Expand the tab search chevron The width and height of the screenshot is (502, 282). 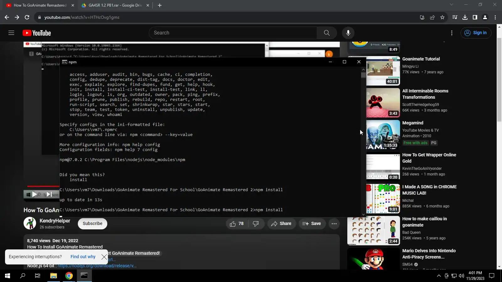click(x=451, y=5)
